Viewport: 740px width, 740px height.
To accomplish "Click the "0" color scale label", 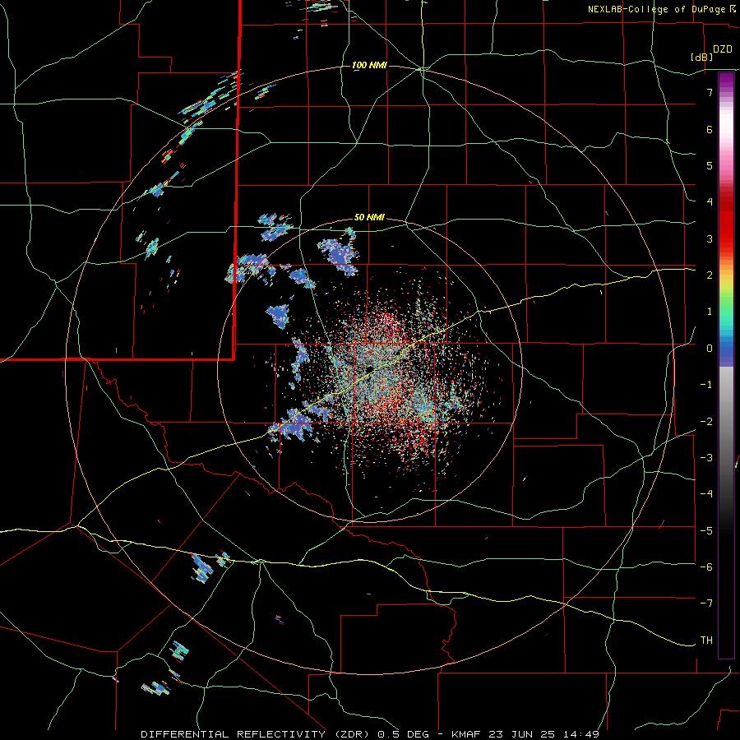I will tap(710, 349).
